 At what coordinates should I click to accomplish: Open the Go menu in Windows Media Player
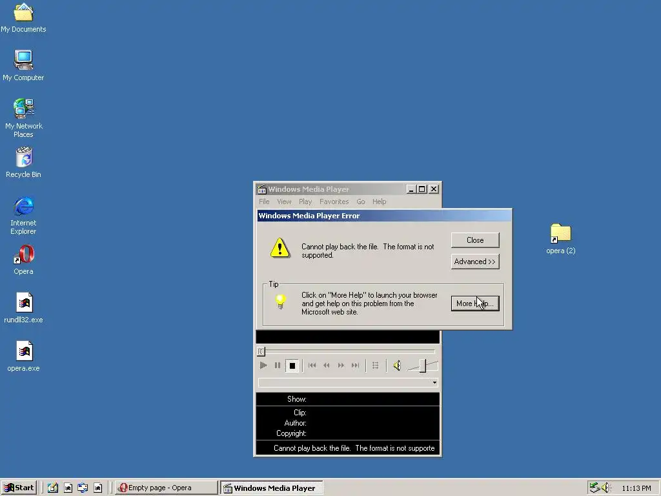pyautogui.click(x=360, y=201)
